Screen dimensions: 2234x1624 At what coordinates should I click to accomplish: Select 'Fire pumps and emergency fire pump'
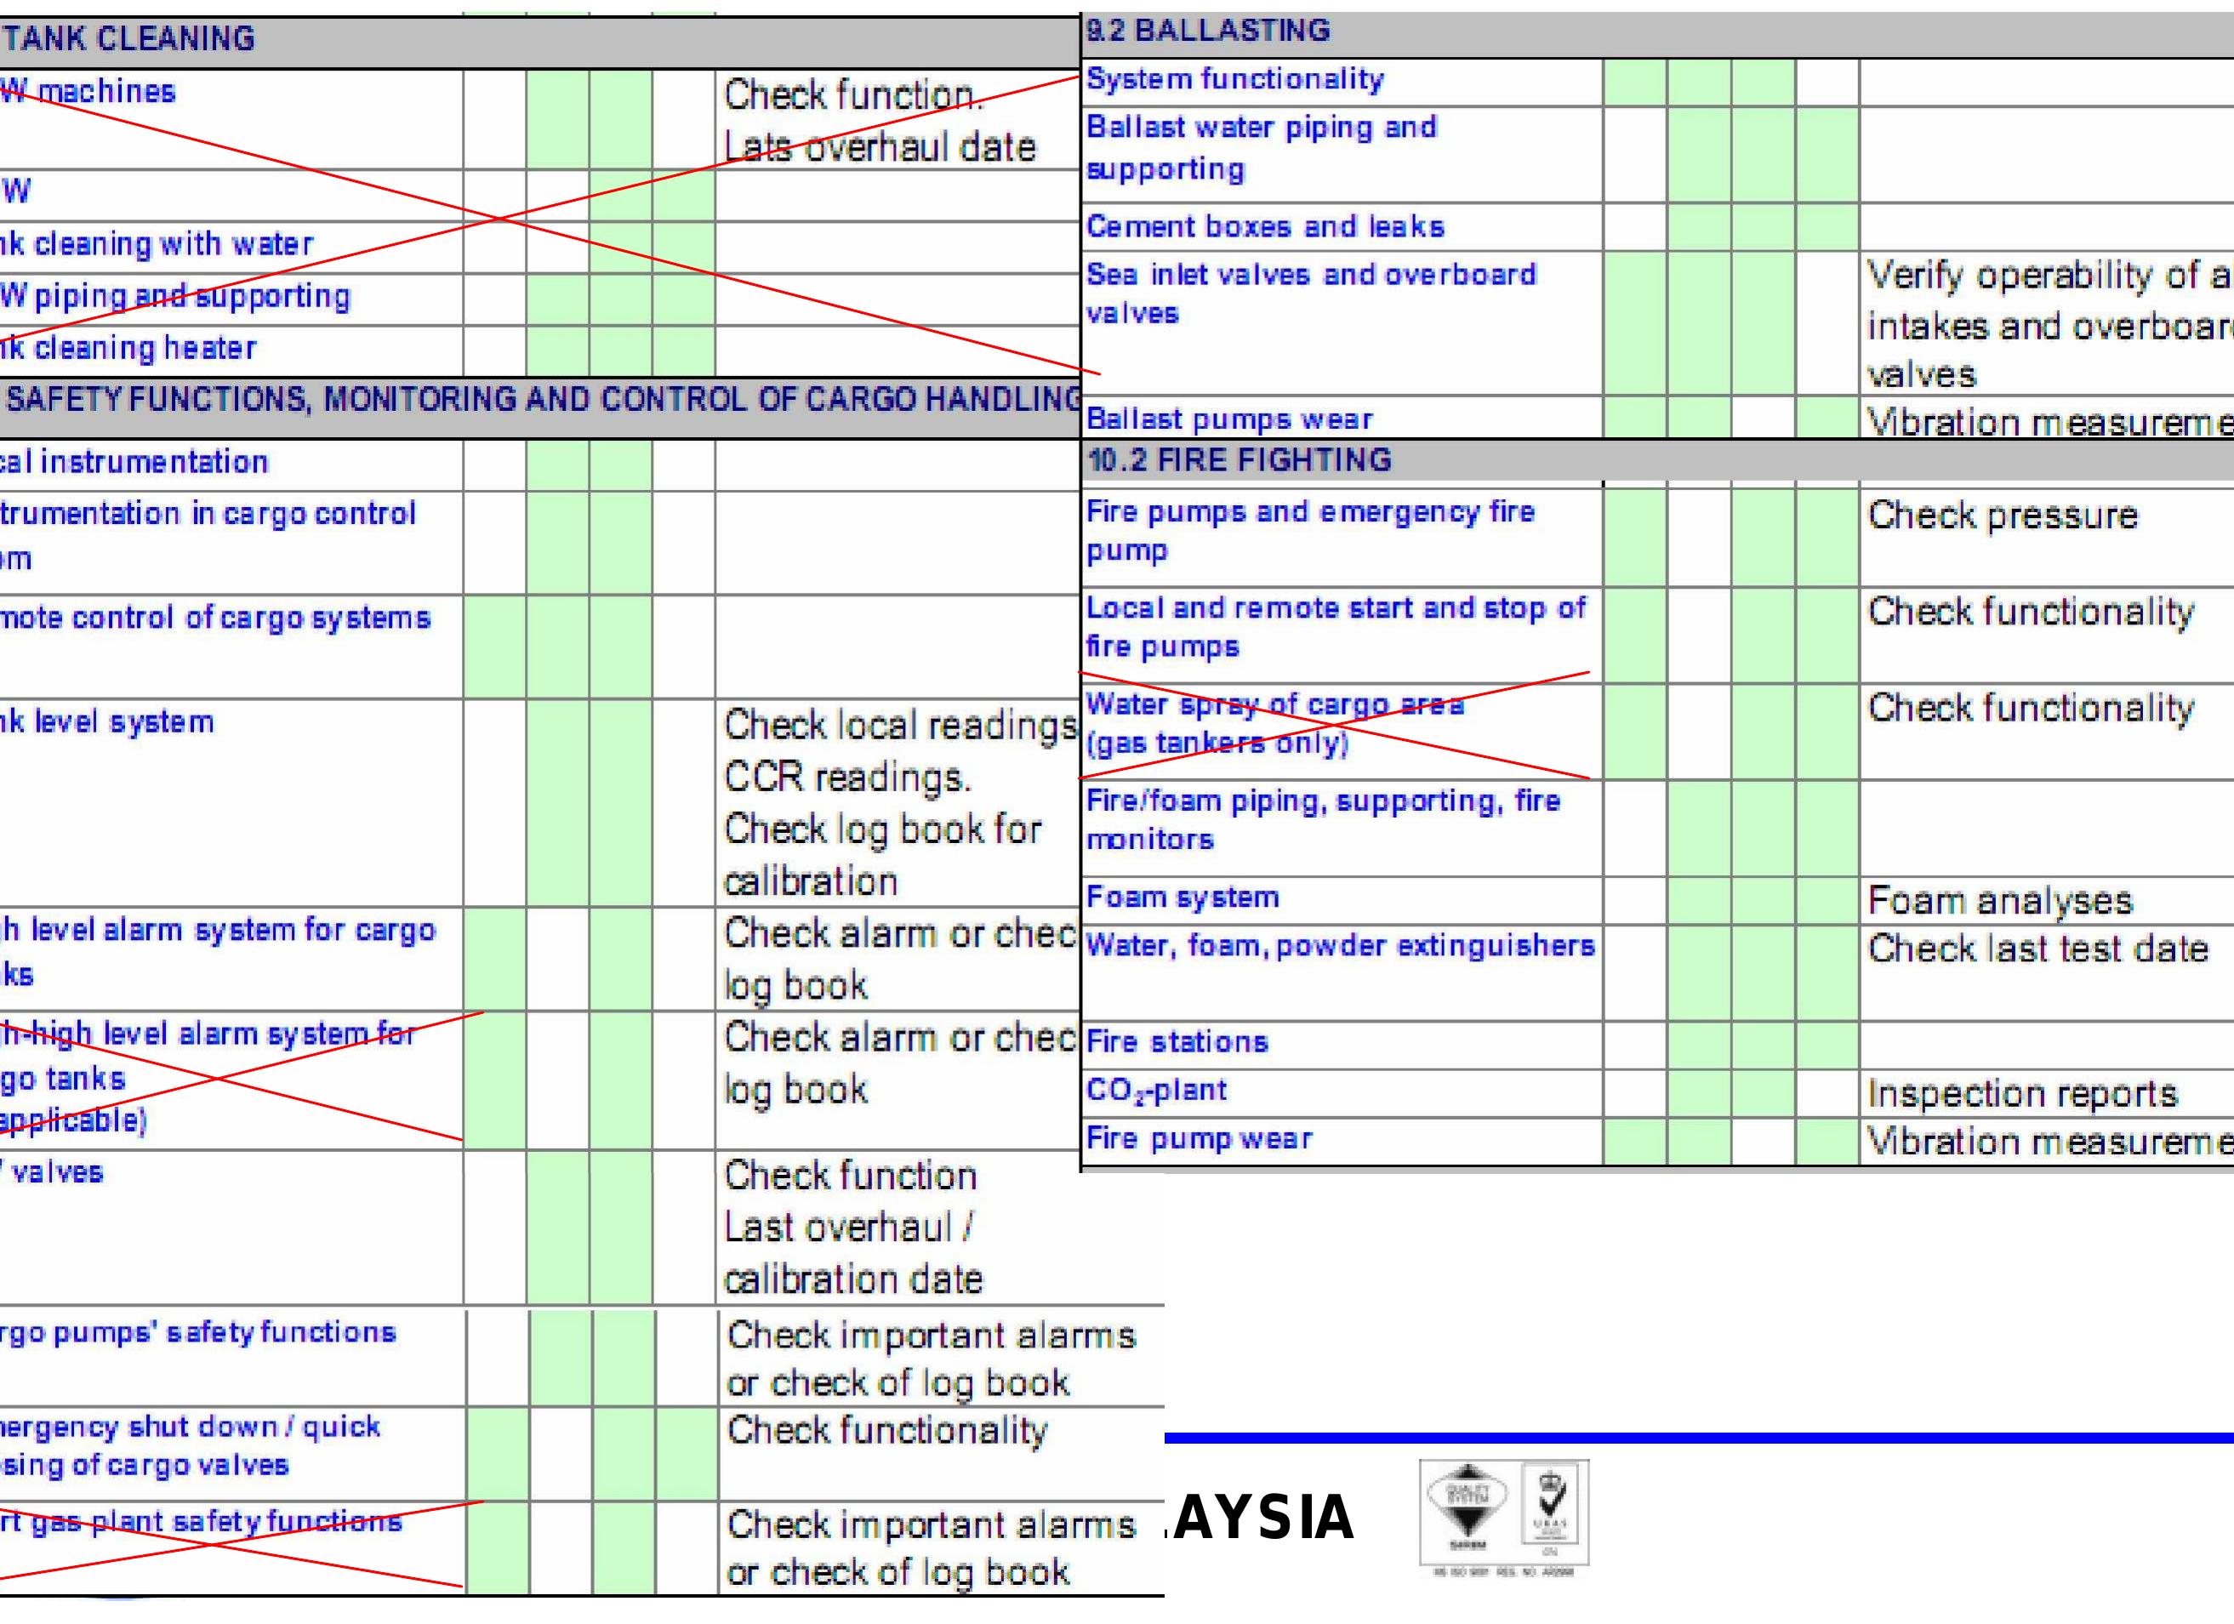coord(1311,531)
